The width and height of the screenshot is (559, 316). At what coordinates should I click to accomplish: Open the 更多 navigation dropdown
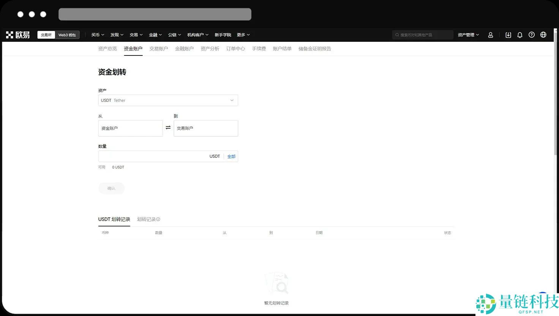[x=243, y=35]
